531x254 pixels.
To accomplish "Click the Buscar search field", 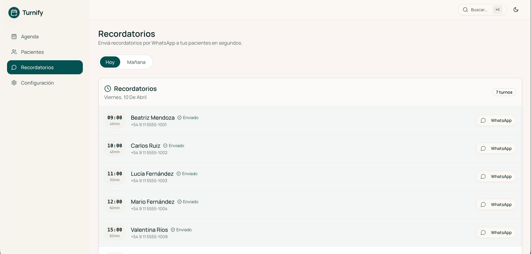I will (x=479, y=10).
